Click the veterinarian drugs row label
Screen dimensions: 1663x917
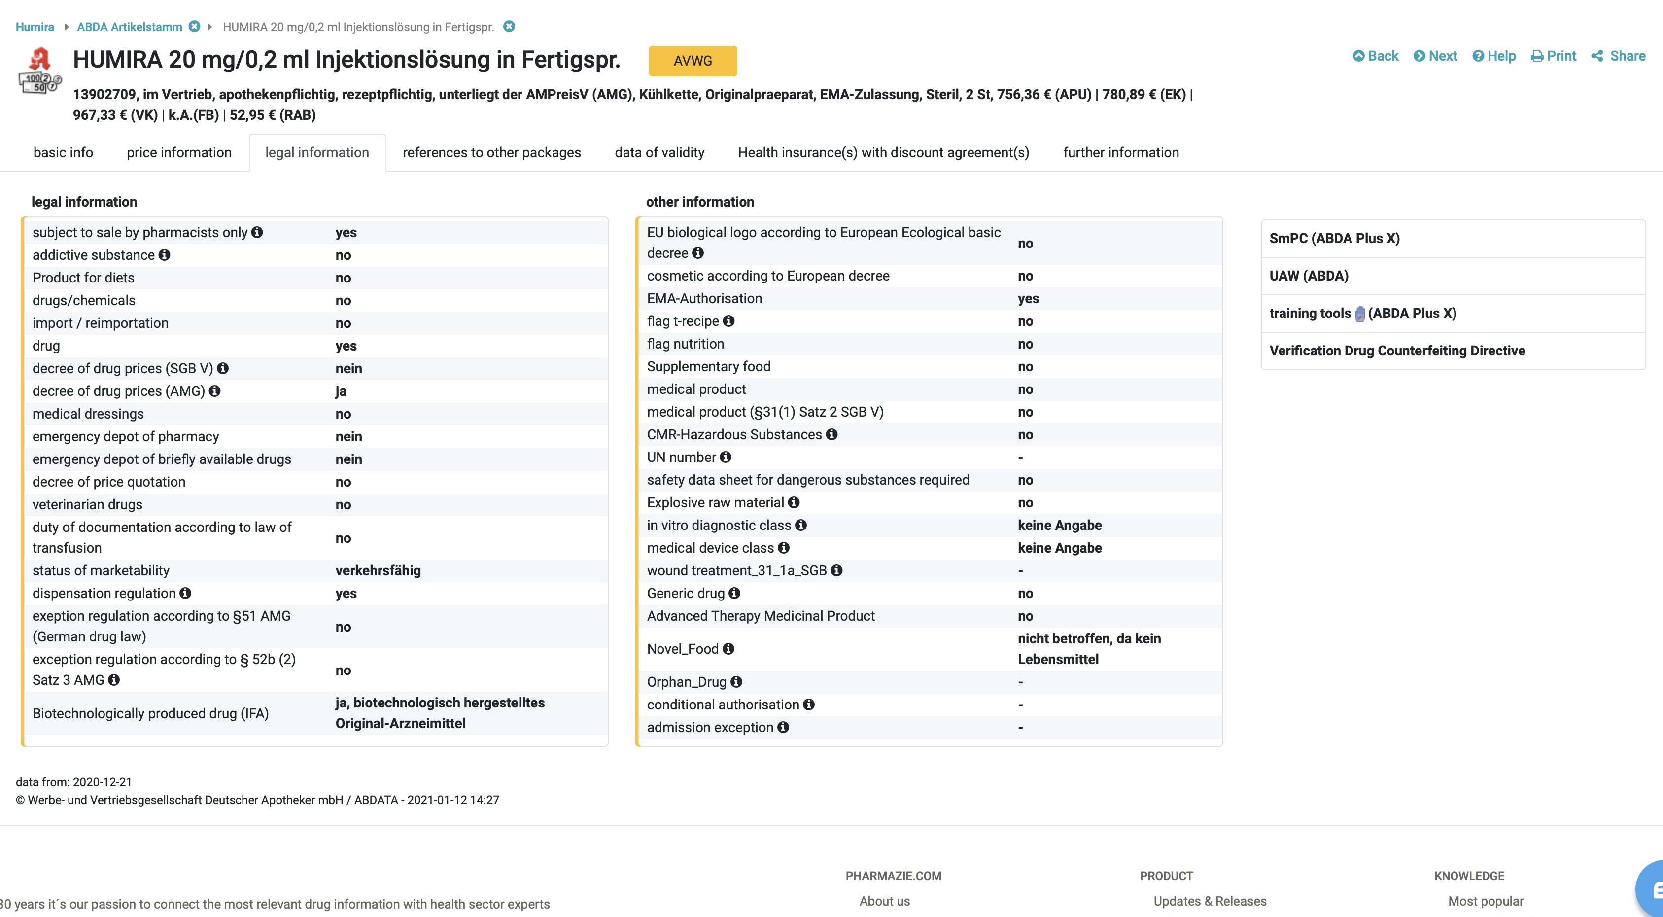coord(87,504)
